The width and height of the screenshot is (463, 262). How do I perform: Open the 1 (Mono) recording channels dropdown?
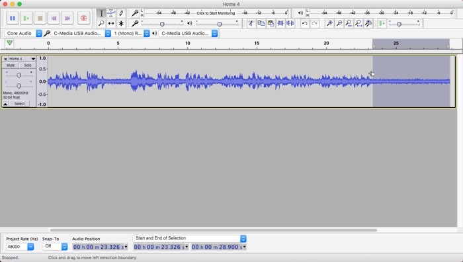tap(132, 33)
